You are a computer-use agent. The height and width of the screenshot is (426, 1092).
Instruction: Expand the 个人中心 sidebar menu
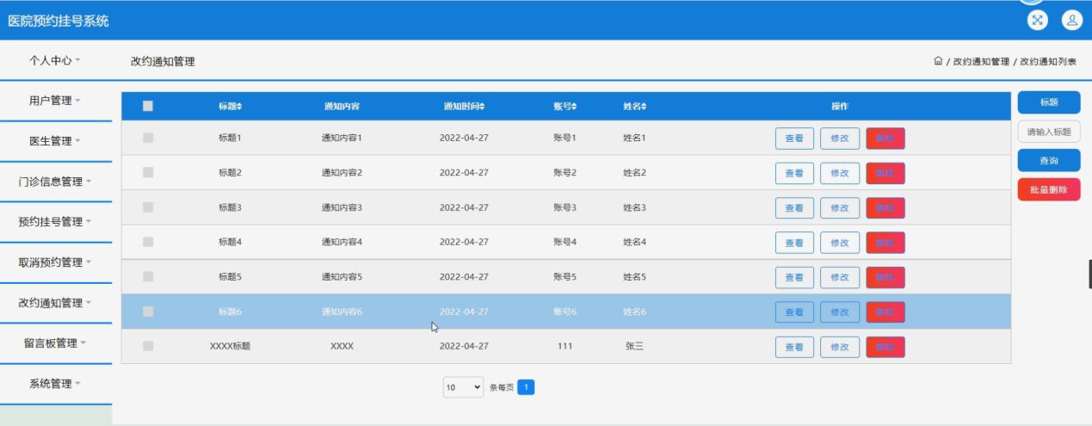coord(56,60)
